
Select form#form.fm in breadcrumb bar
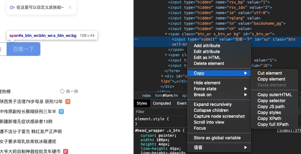tap(167, 95)
